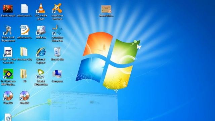Select the admission-f... PDF file icon
Viewport: 215px width, 121px height.
click(25, 30)
